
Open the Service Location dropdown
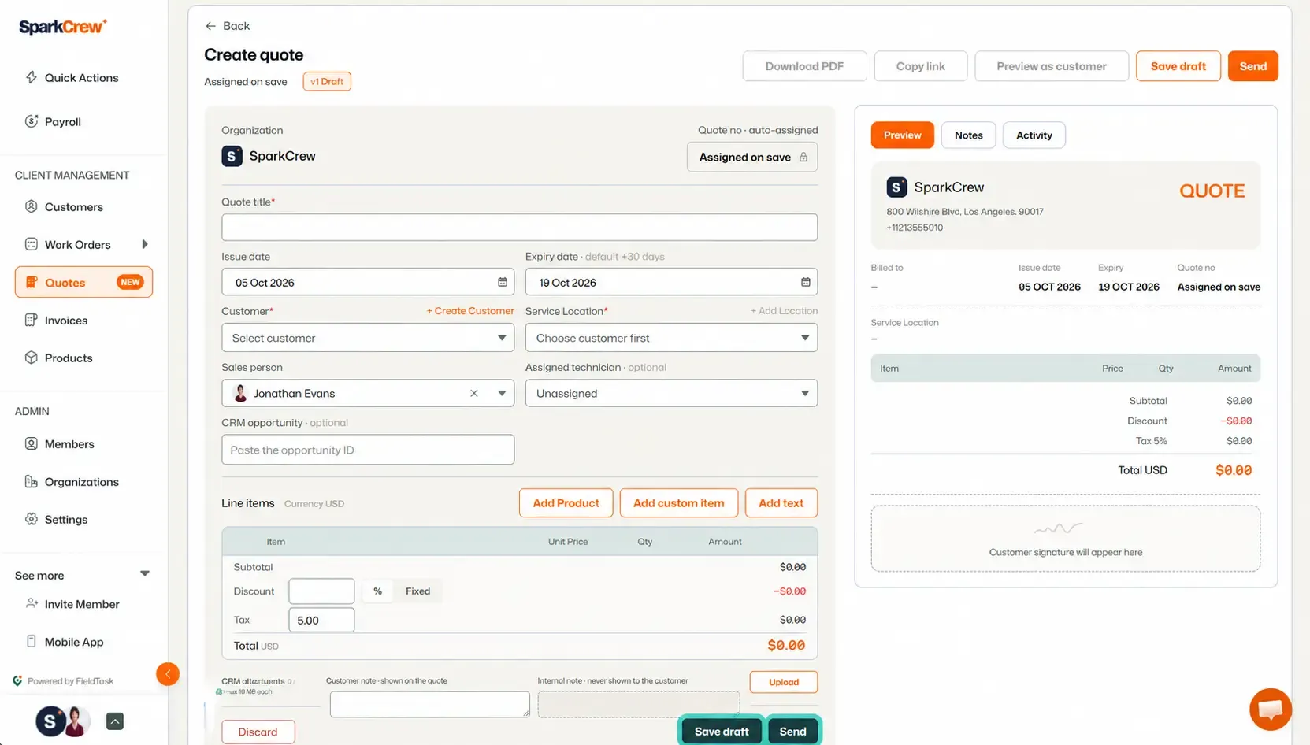tap(671, 338)
